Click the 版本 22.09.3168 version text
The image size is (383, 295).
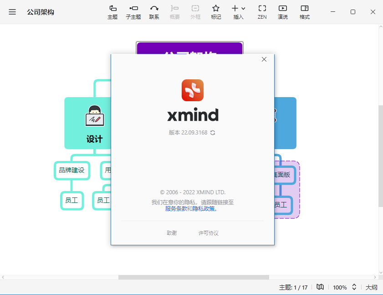pyautogui.click(x=188, y=133)
